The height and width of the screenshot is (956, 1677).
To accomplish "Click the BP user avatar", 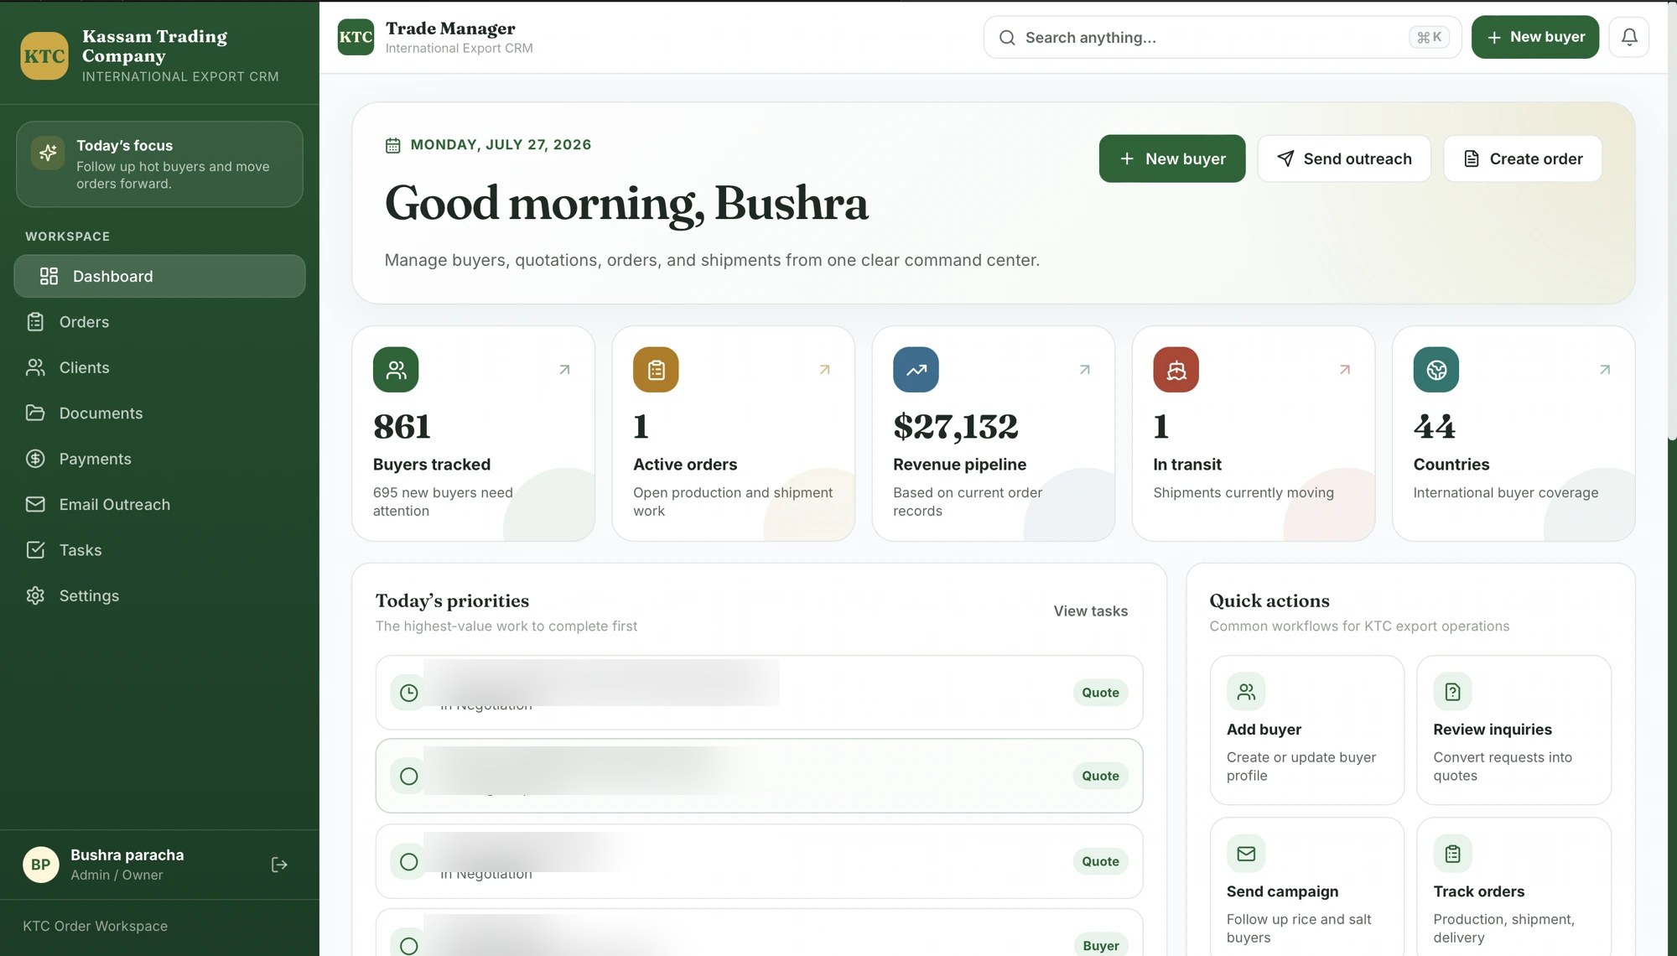I will [x=40, y=865].
